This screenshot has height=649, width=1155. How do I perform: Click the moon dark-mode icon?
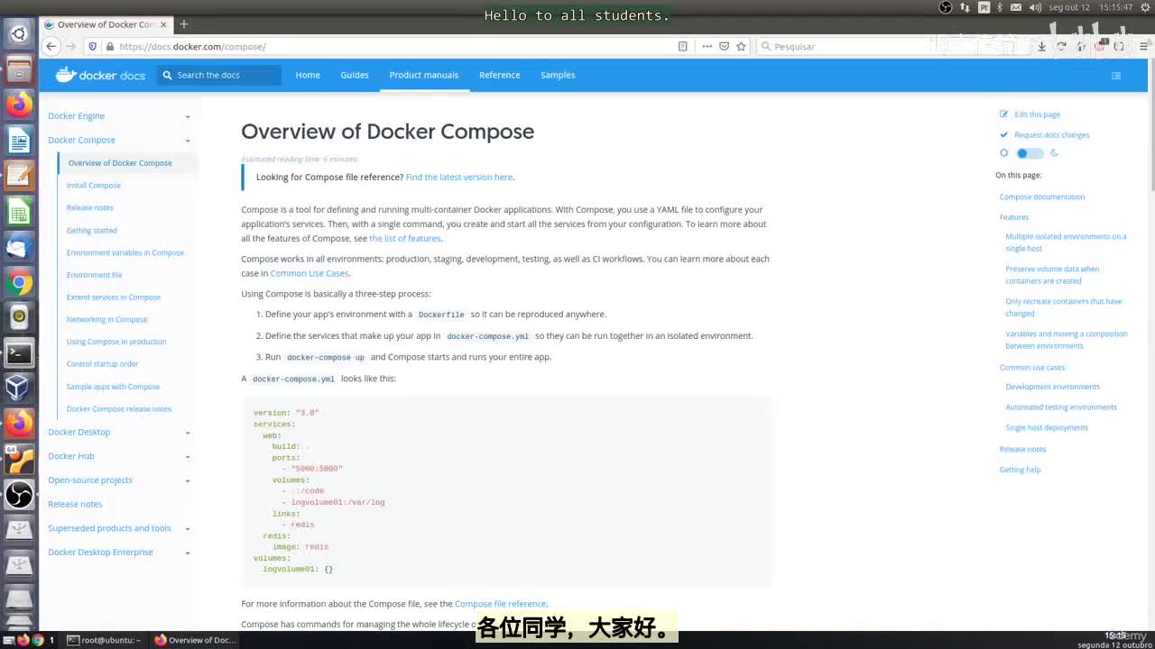[1054, 153]
